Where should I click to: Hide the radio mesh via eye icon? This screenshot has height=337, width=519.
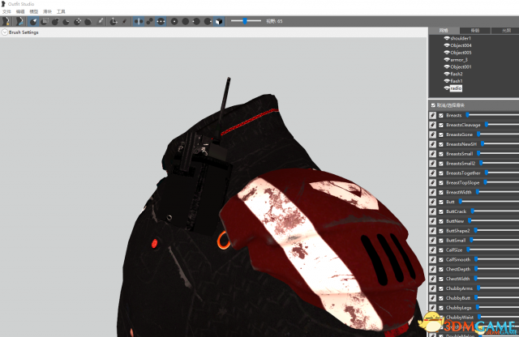[447, 88]
